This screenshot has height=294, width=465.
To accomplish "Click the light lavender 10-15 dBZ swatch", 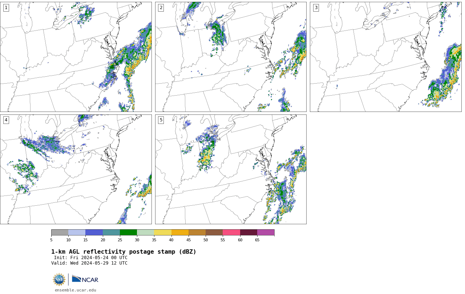I will [x=77, y=233].
